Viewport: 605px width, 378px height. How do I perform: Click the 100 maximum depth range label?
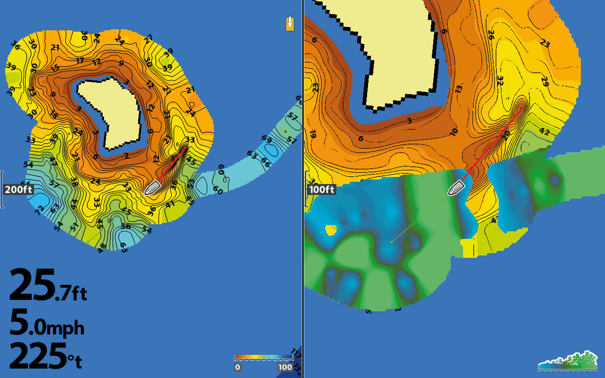click(x=285, y=367)
